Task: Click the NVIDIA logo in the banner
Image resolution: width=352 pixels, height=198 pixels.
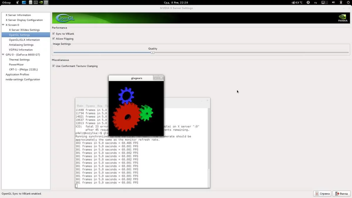Action: (343, 18)
